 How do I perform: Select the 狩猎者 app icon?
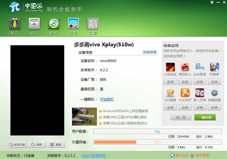click(x=214, y=67)
